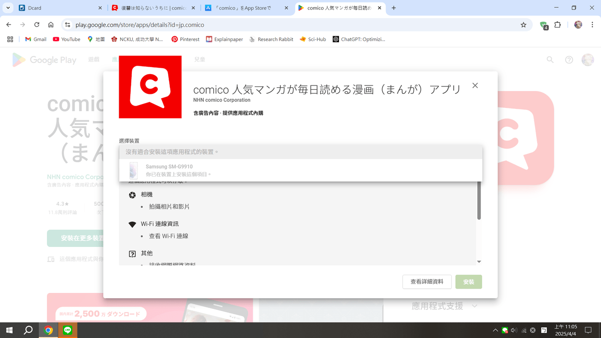Click the Chrome icon in the taskbar
Viewport: 601px width, 338px height.
(48, 330)
